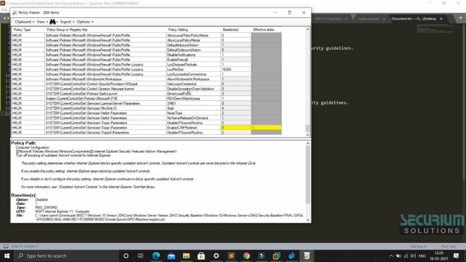466x262 pixels.
Task: Select the RDVDenyWriteAccess setting
Action: coord(183,99)
